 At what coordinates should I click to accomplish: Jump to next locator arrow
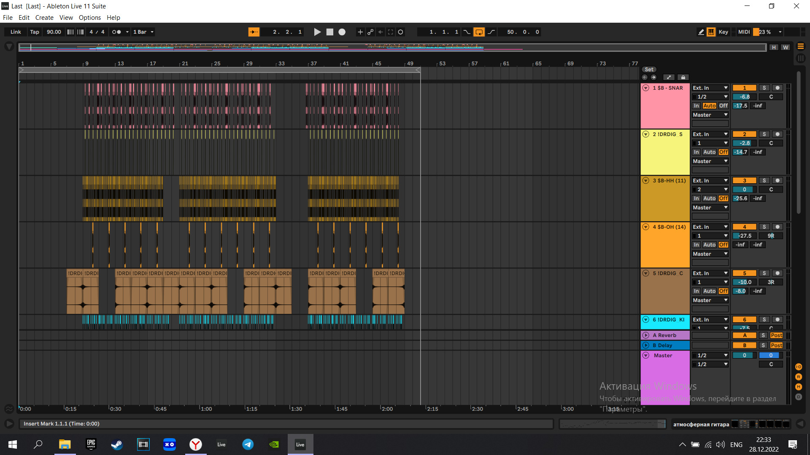click(653, 78)
